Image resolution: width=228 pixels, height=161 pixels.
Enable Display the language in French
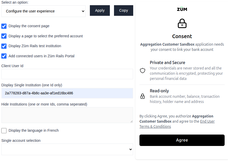click(4, 131)
